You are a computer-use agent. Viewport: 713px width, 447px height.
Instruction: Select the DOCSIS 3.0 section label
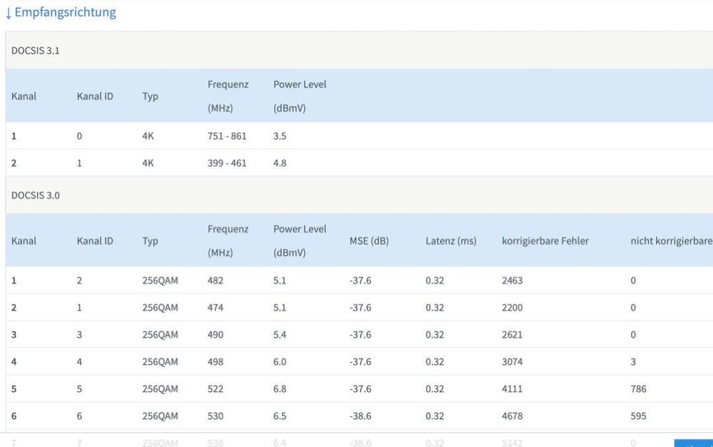click(35, 195)
